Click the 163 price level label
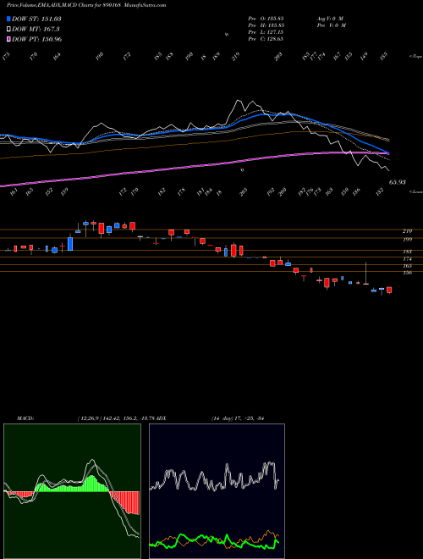The image size is (423, 559). click(x=408, y=266)
